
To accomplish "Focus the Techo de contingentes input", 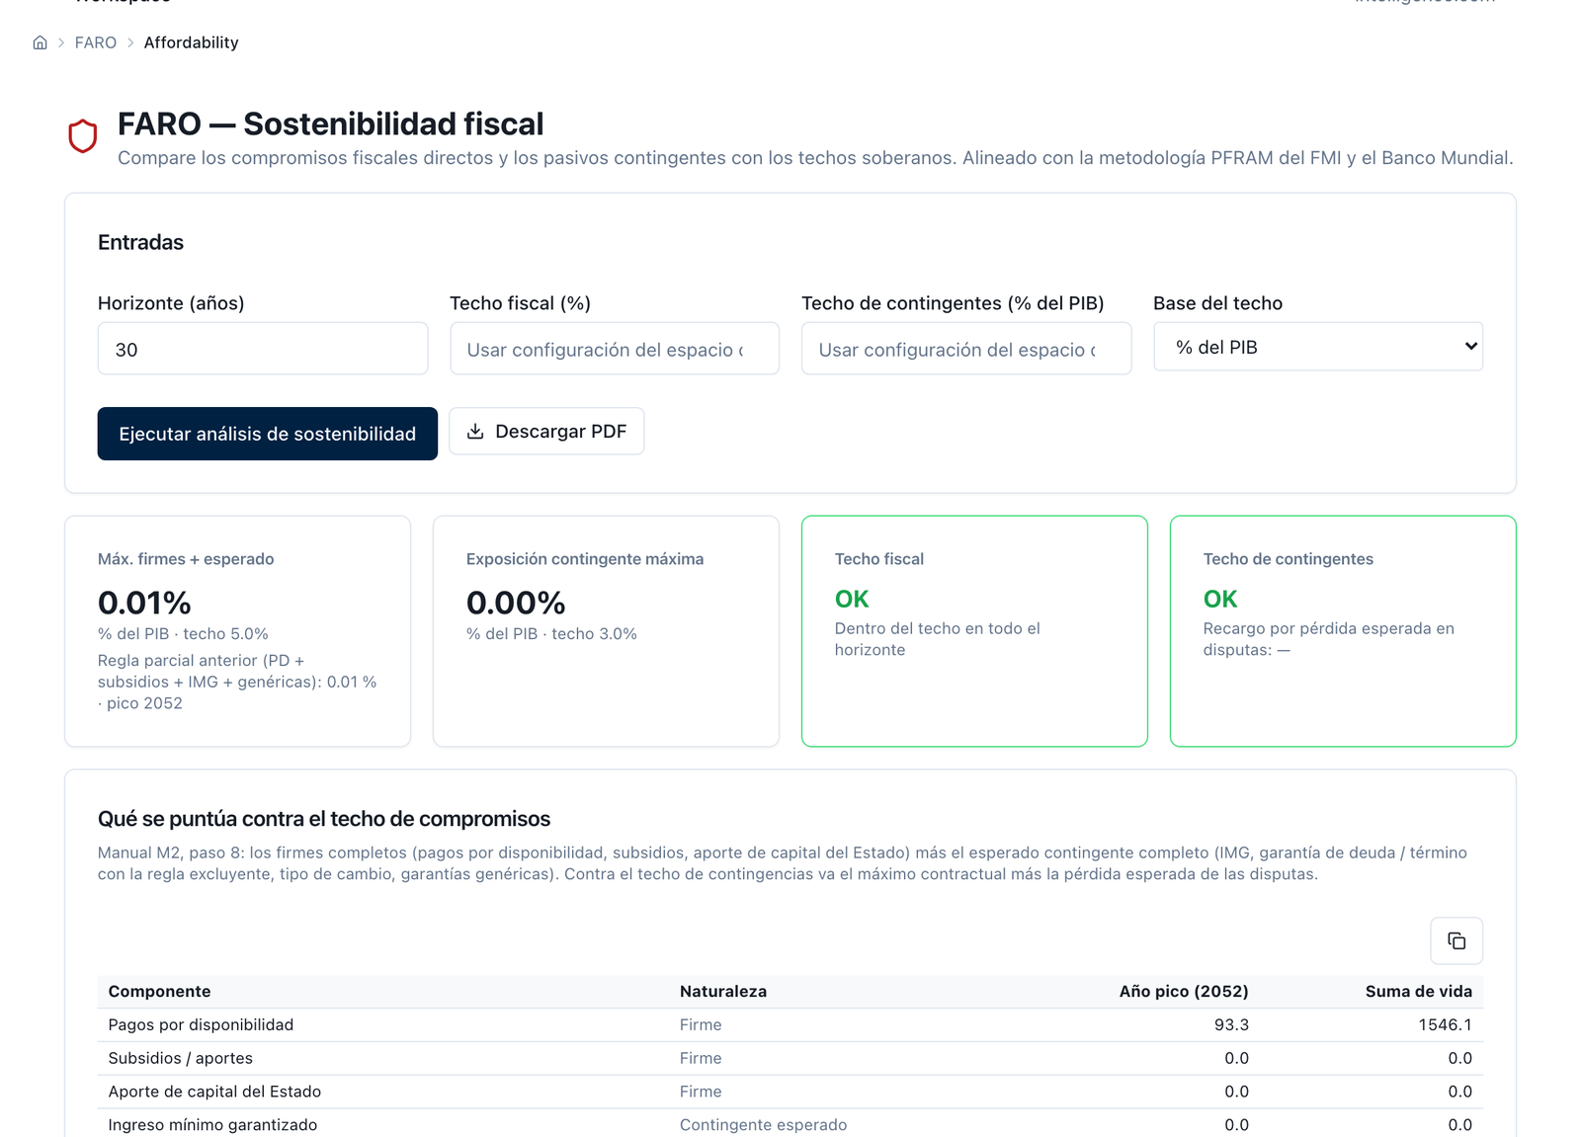I will (x=966, y=349).
